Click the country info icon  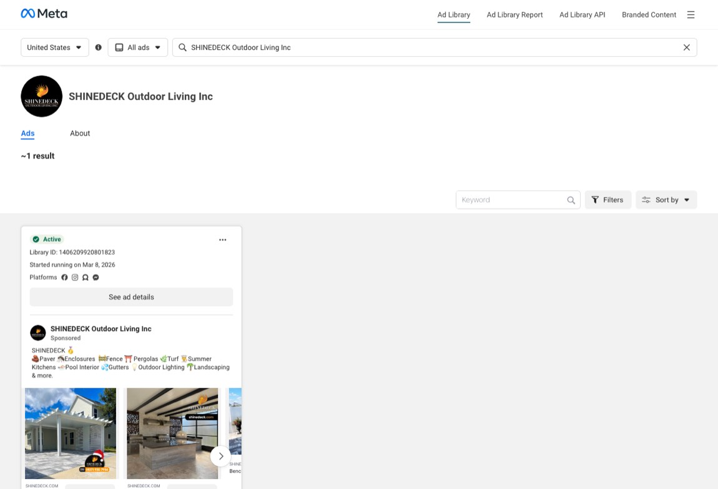(98, 47)
